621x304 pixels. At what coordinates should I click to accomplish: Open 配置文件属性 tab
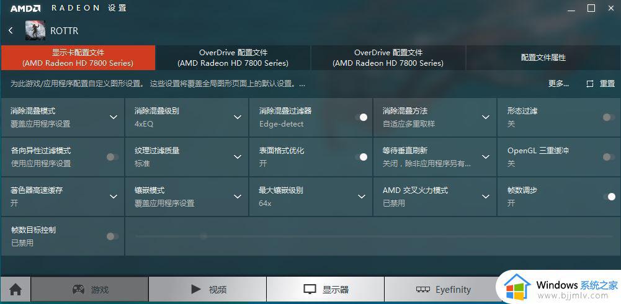[x=543, y=58]
